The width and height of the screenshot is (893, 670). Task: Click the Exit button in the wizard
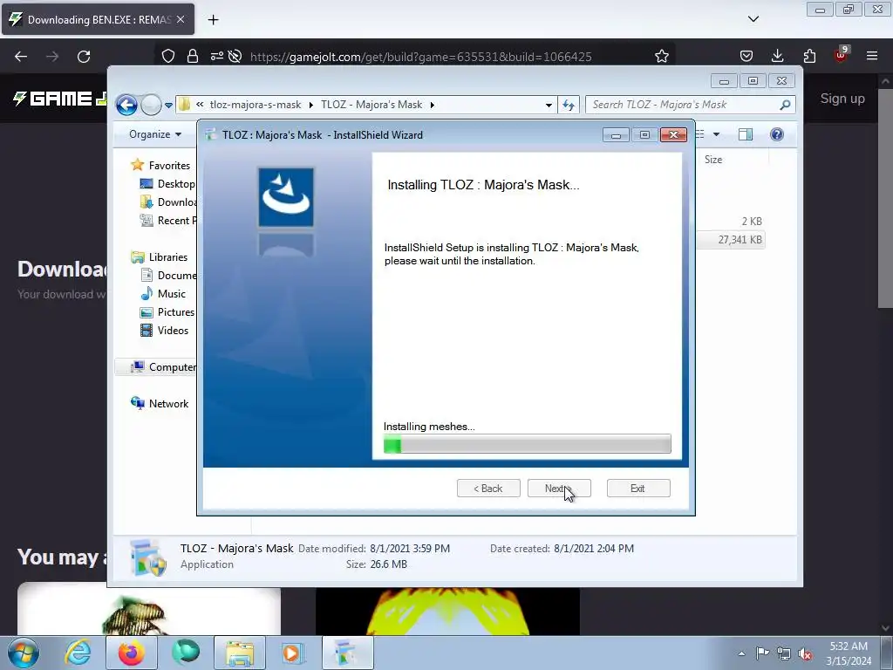pos(637,489)
